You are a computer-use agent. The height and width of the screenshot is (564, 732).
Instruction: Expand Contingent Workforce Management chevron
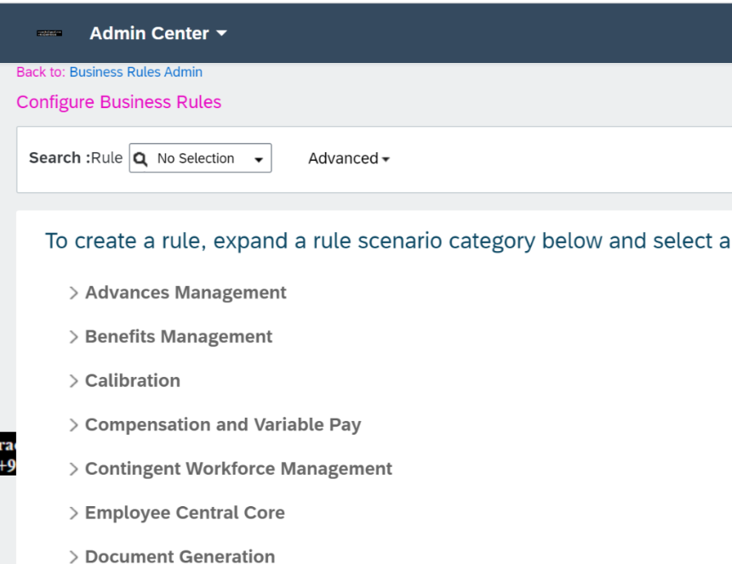pyautogui.click(x=73, y=469)
